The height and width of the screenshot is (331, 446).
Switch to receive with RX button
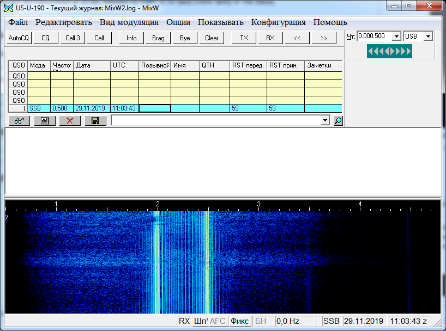point(270,38)
